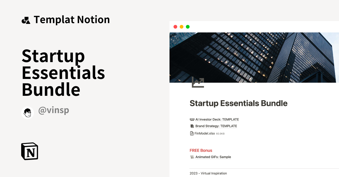Click the book icon beside Brand Strategy

coord(192,126)
